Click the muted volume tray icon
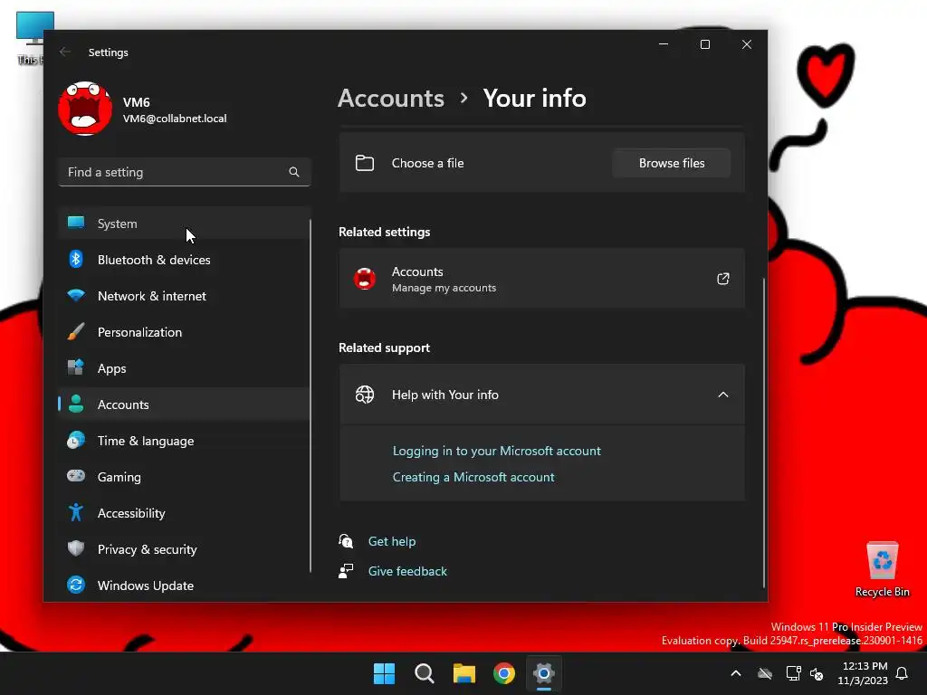This screenshot has height=695, width=927. pyautogui.click(x=817, y=673)
